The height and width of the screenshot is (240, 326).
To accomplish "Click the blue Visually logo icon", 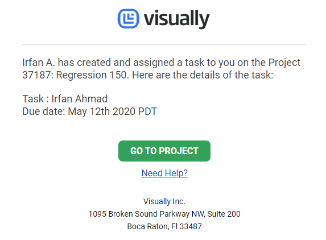I will [128, 19].
